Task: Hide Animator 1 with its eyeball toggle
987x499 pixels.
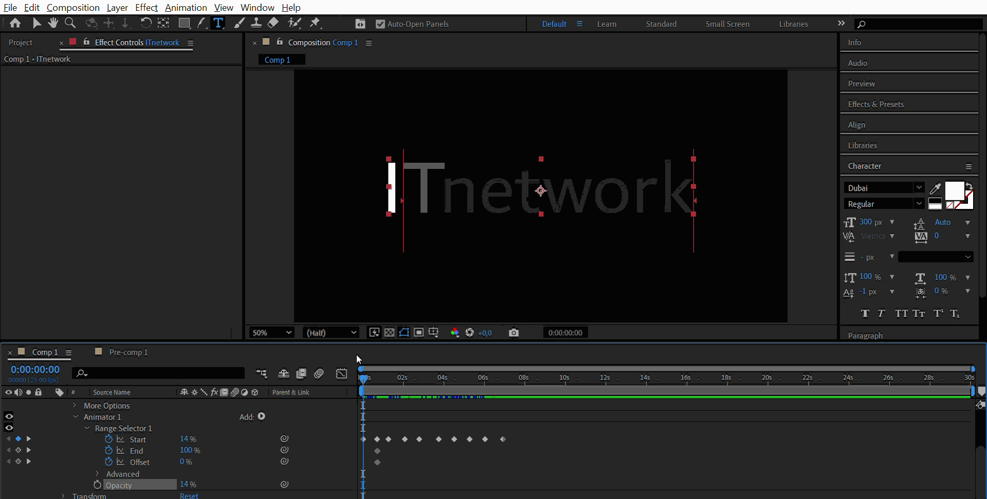Action: click(9, 416)
